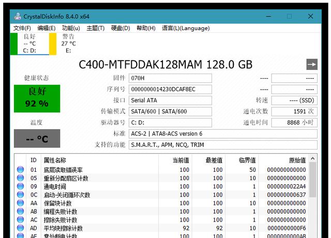
Task: Click the power on hours field 8868 小时
Action: pyautogui.click(x=294, y=123)
